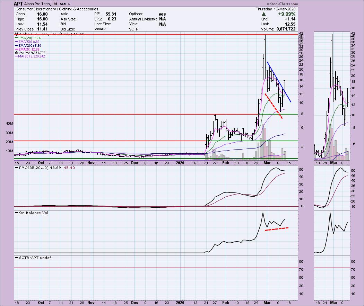
Task: Click the Options value 'yes'
Action: [x=162, y=14]
